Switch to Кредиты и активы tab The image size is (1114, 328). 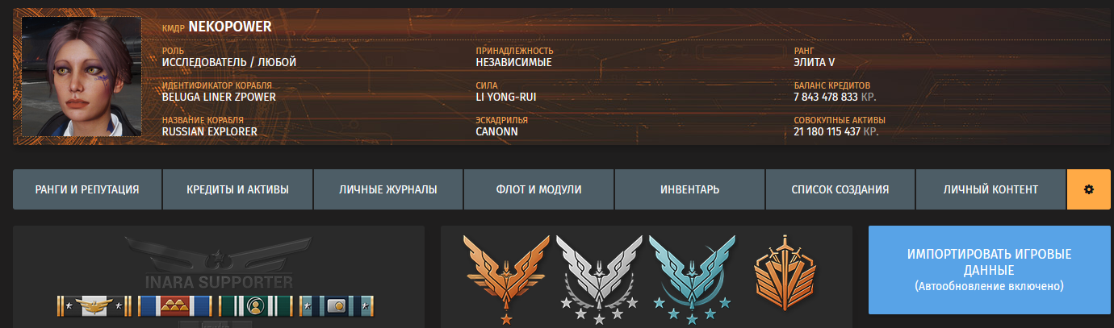pos(237,189)
